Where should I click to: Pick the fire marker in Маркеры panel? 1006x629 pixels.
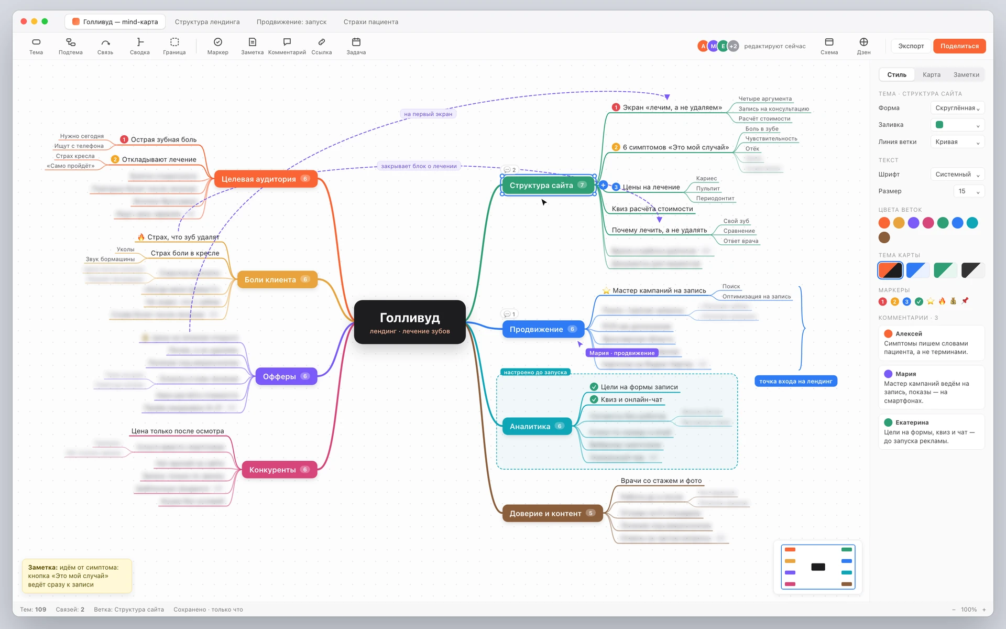click(x=942, y=301)
